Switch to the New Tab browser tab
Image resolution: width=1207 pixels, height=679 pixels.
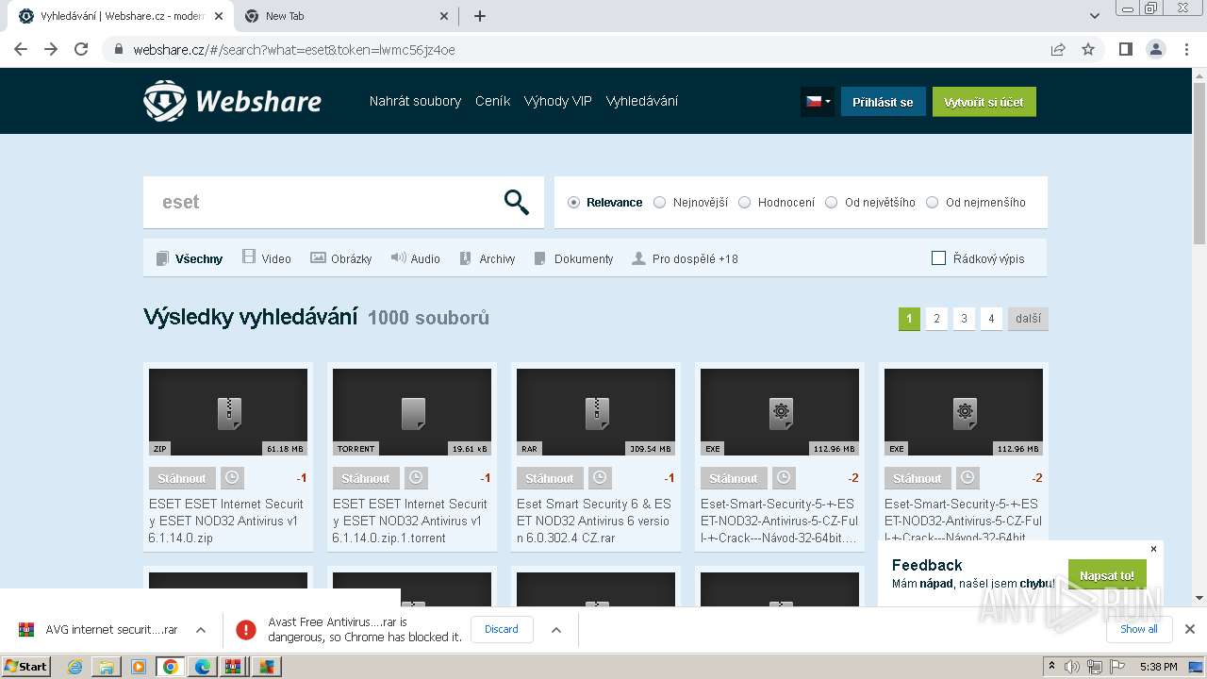click(346, 16)
